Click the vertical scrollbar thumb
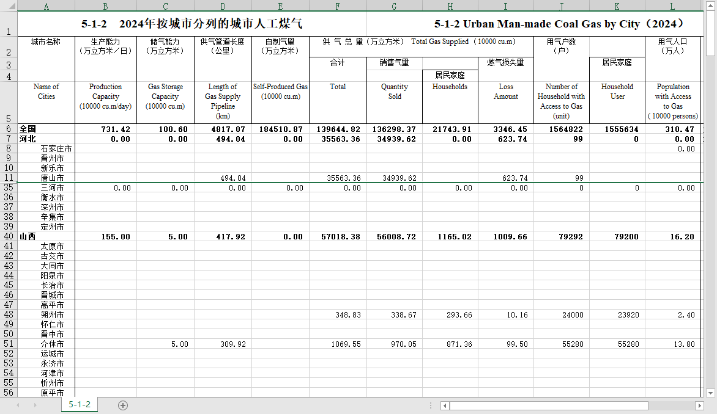Viewport: 717px width, 414px height. tap(710, 34)
